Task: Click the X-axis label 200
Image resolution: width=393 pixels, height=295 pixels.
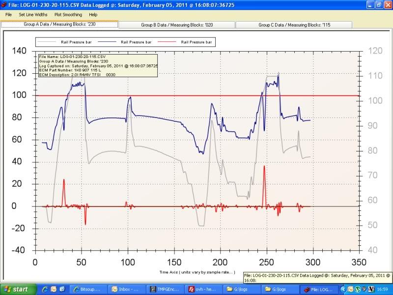Action: point(220,263)
